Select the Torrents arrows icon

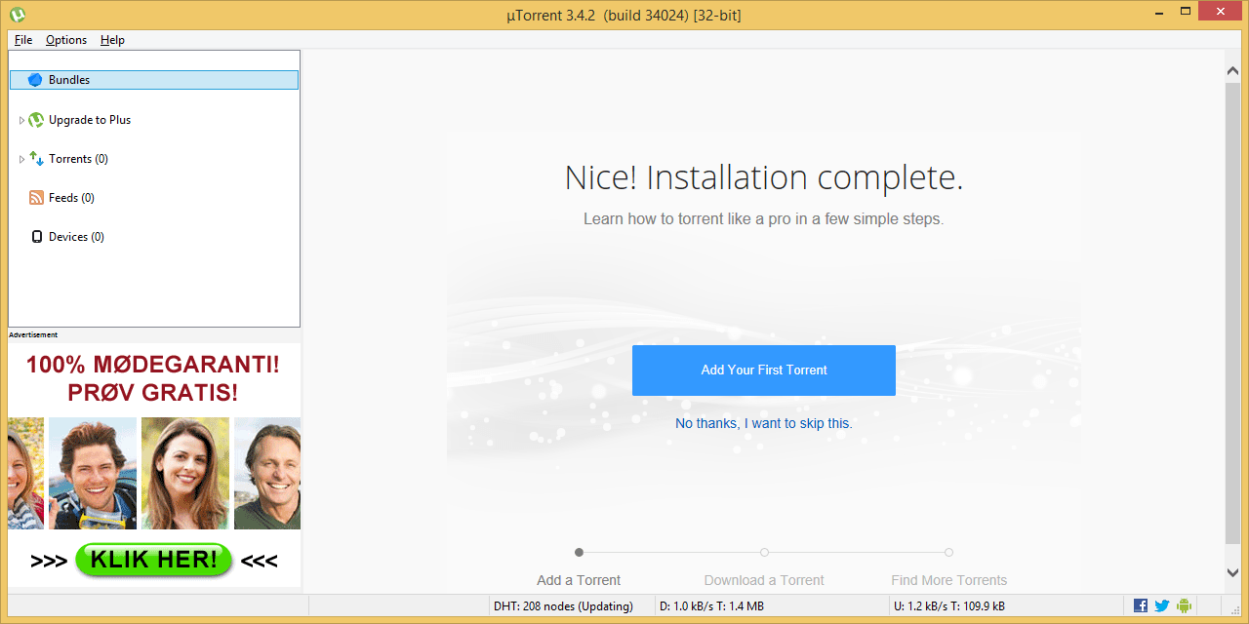[x=36, y=159]
